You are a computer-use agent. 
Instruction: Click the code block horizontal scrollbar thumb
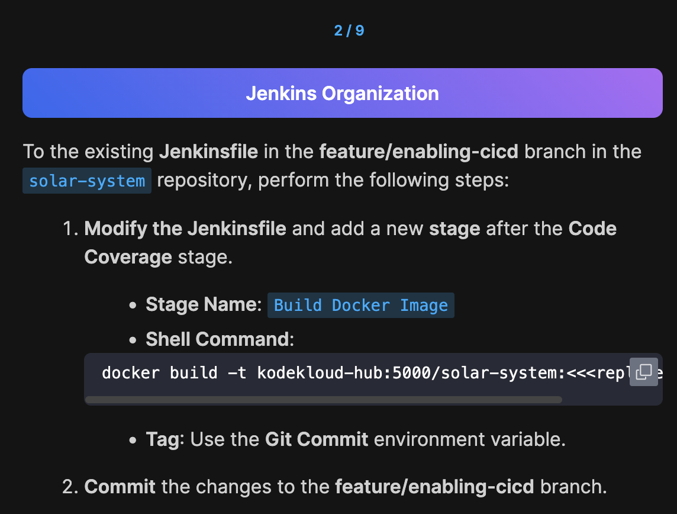323,400
